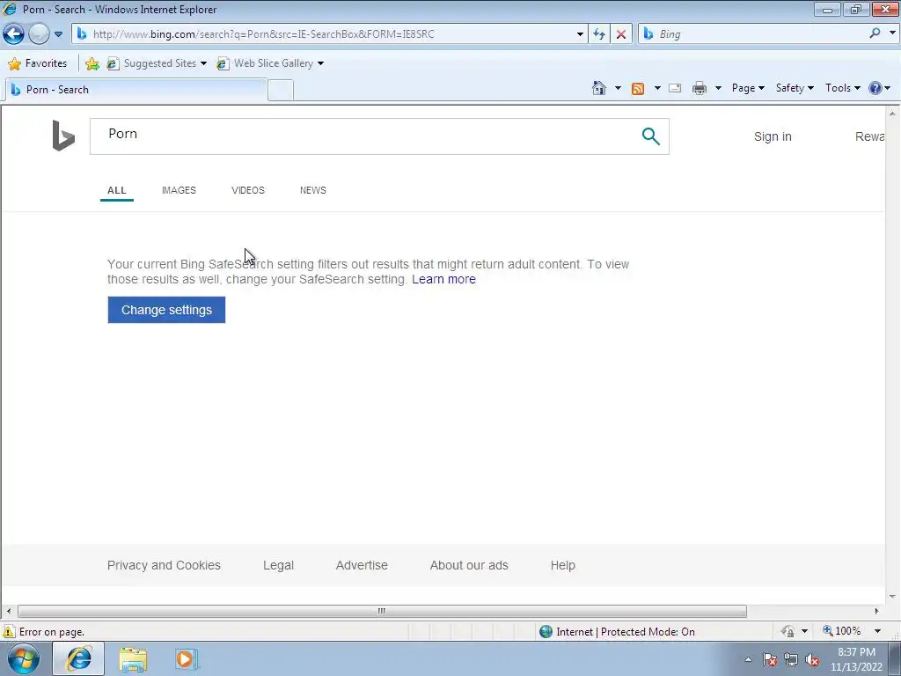
Task: Open the Tools menu
Action: 842,88
